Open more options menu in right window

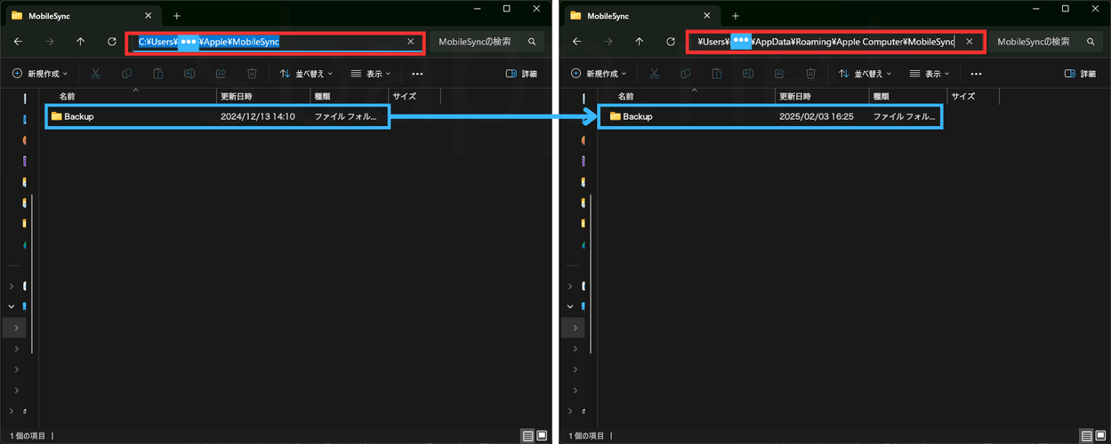[976, 74]
